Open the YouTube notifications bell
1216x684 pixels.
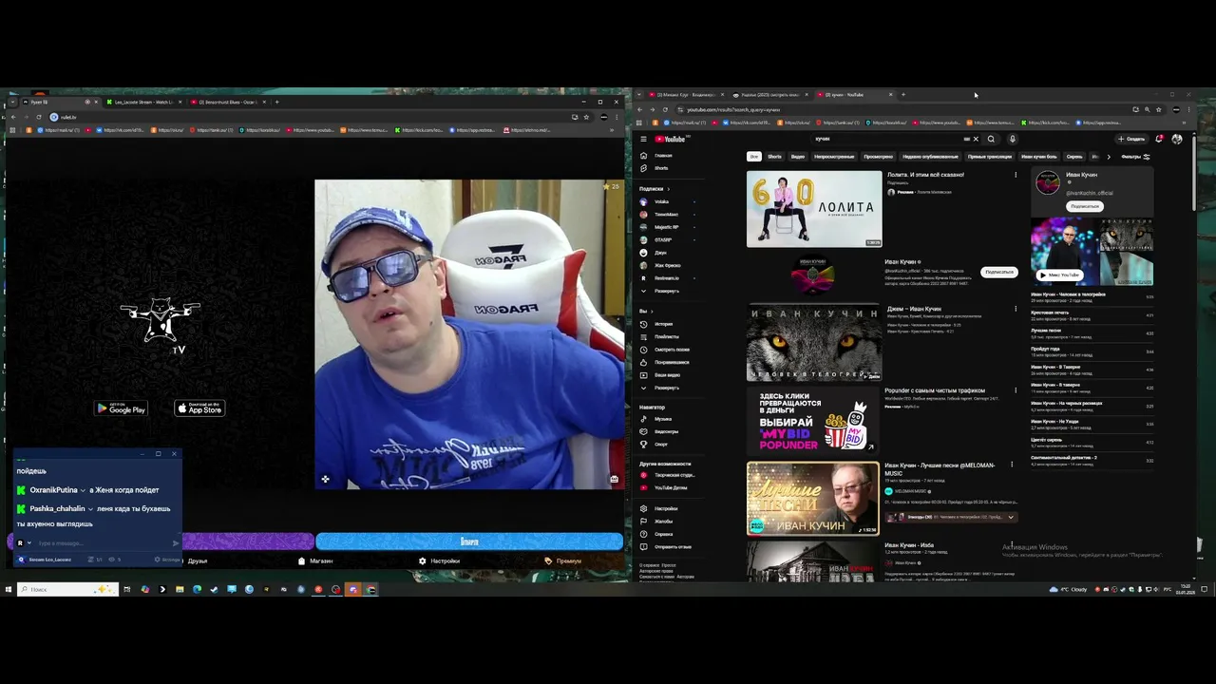[x=1159, y=139]
